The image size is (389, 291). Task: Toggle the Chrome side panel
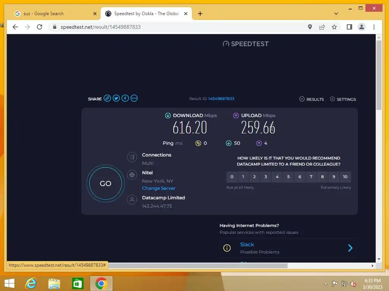pos(349,27)
